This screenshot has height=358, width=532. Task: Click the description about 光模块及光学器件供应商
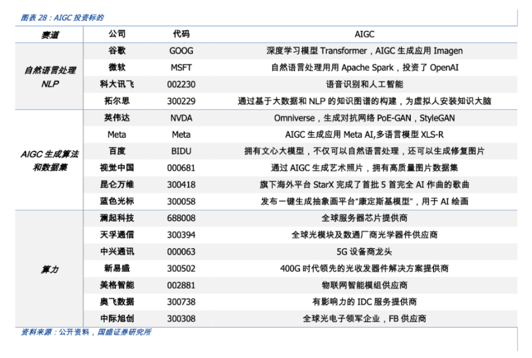click(365, 235)
